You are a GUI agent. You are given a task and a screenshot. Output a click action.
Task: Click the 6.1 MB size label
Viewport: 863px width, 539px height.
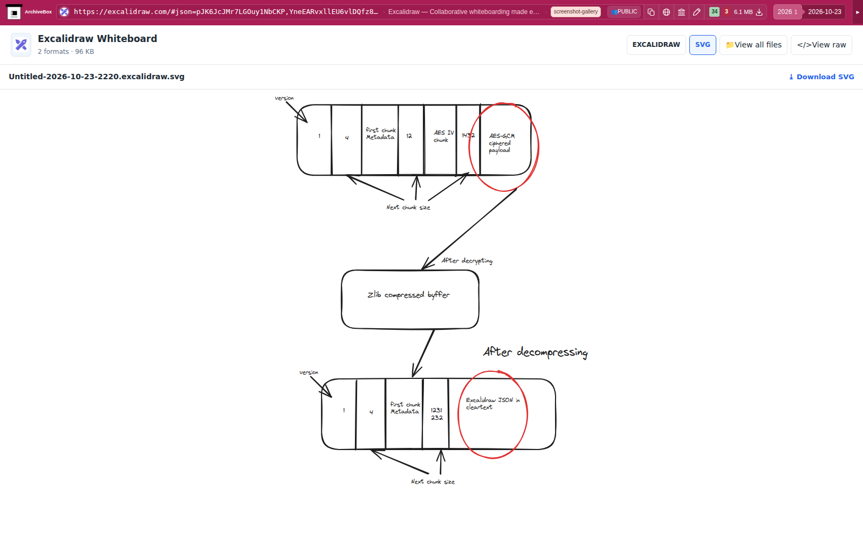[743, 12]
